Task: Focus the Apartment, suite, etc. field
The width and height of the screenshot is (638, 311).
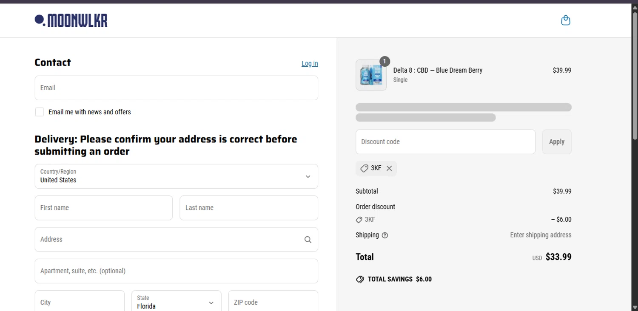Action: [x=176, y=271]
